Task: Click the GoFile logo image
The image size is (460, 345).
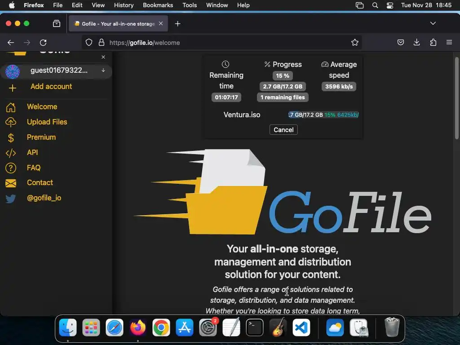Action: tap(283, 192)
